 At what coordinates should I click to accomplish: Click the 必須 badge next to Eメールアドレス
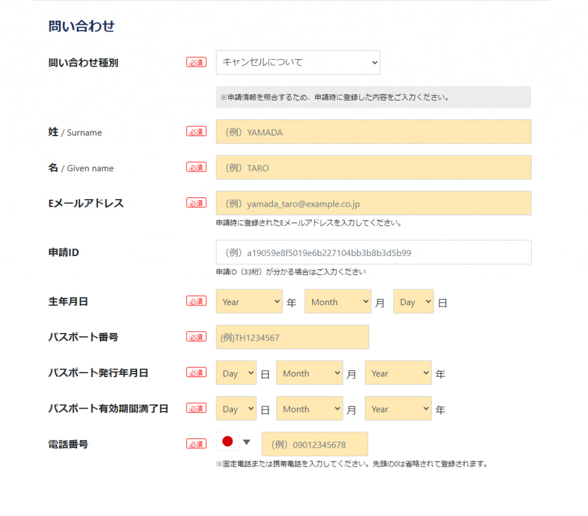pos(196,203)
